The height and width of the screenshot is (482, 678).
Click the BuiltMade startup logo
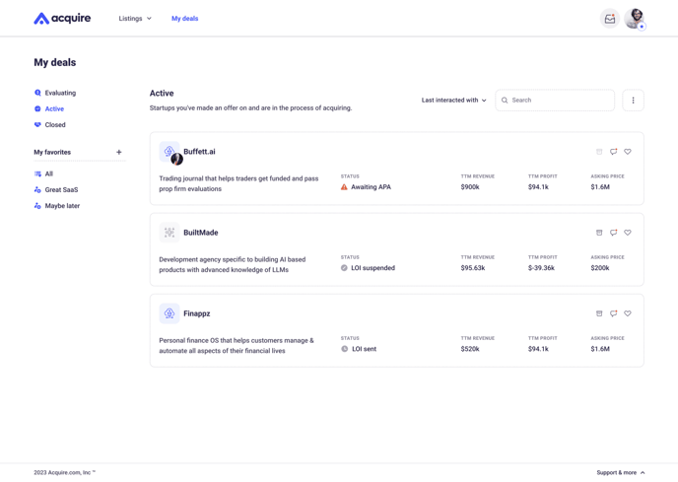coord(169,233)
